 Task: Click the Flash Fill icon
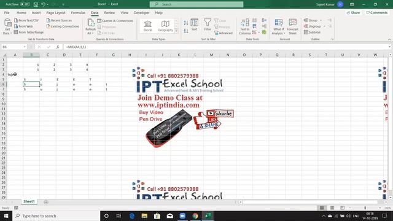[x=254, y=20]
